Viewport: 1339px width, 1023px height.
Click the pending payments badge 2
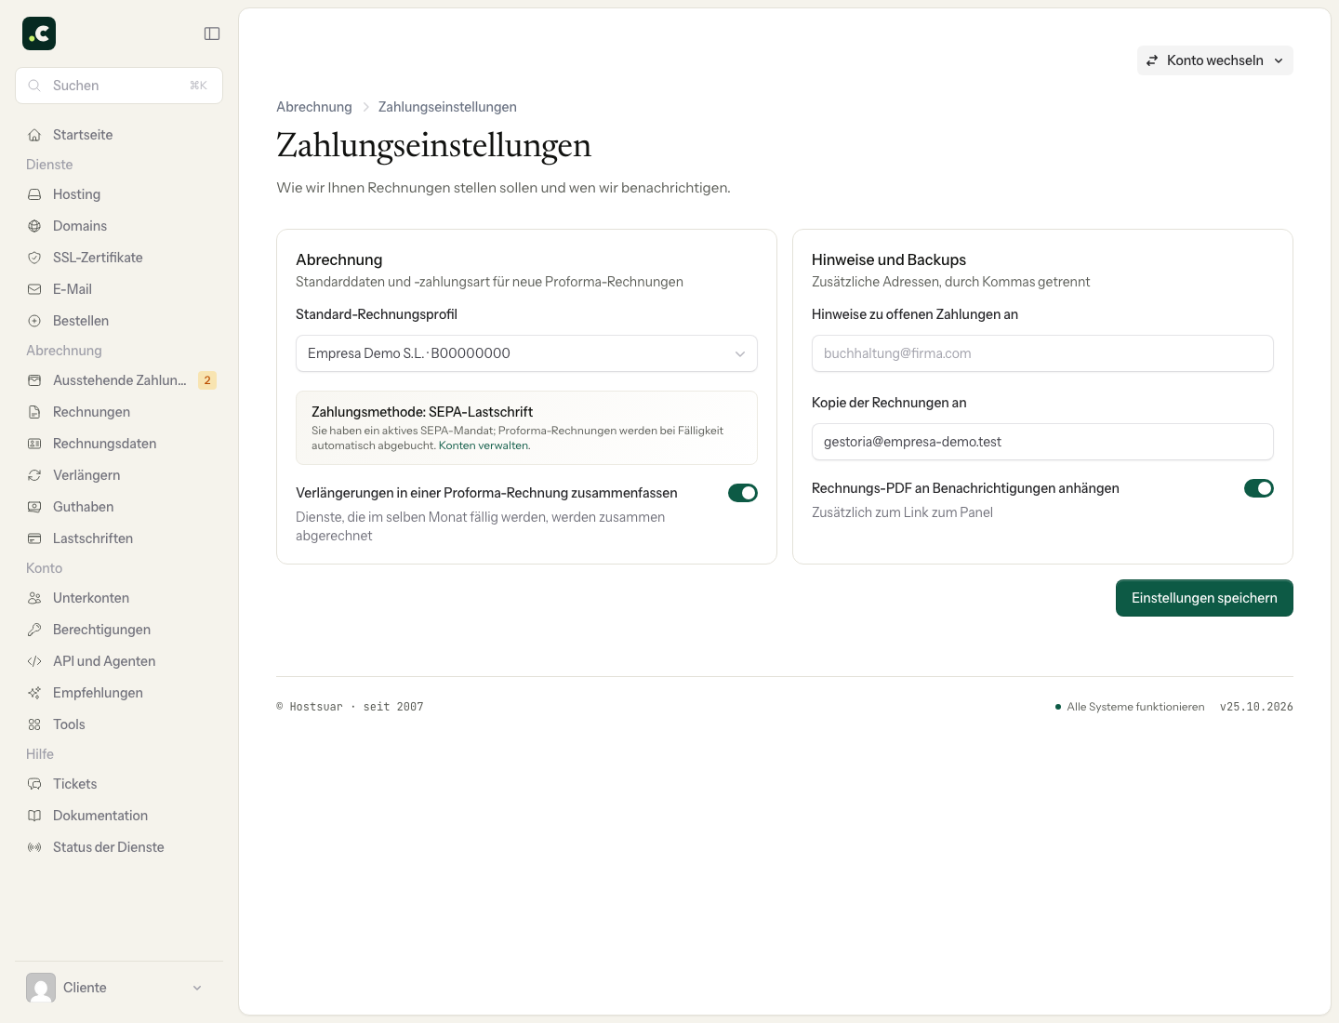(207, 380)
